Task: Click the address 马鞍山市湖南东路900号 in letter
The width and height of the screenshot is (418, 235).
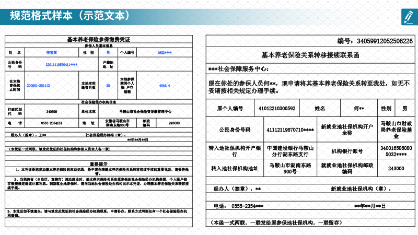Action: coord(290,169)
